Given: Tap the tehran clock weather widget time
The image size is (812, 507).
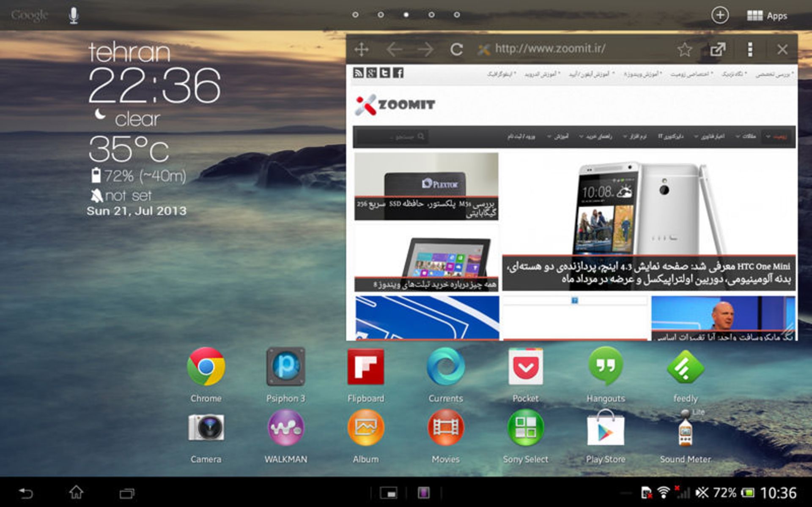Looking at the screenshot, I should (154, 86).
